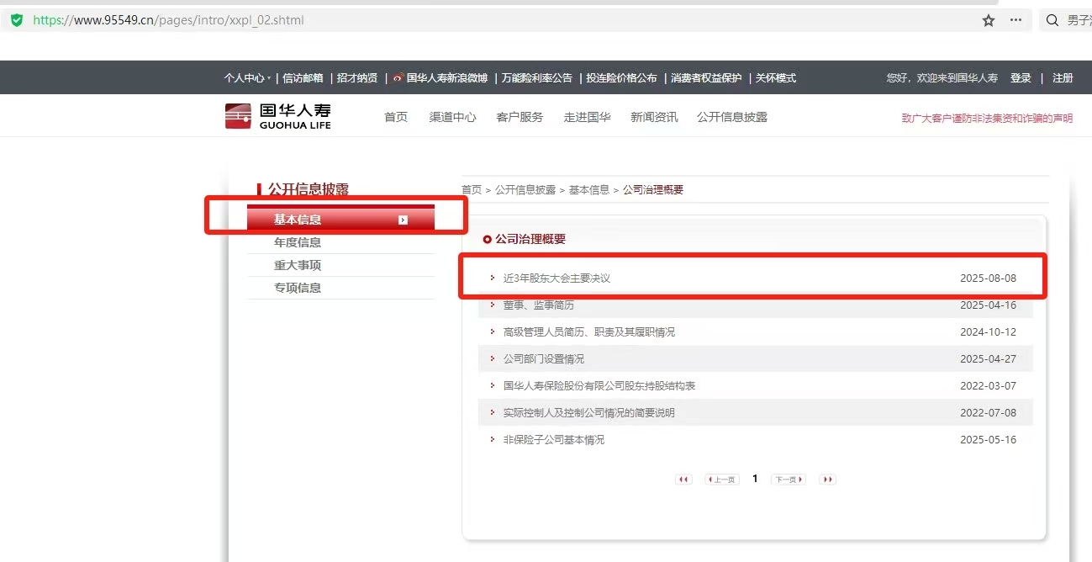Click the 公司治理概要 section heading
The image size is (1092, 562).
click(x=530, y=239)
